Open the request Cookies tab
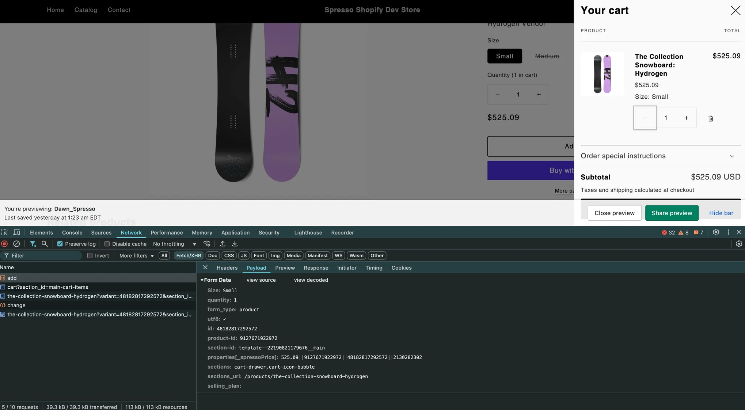The width and height of the screenshot is (745, 410). point(401,267)
